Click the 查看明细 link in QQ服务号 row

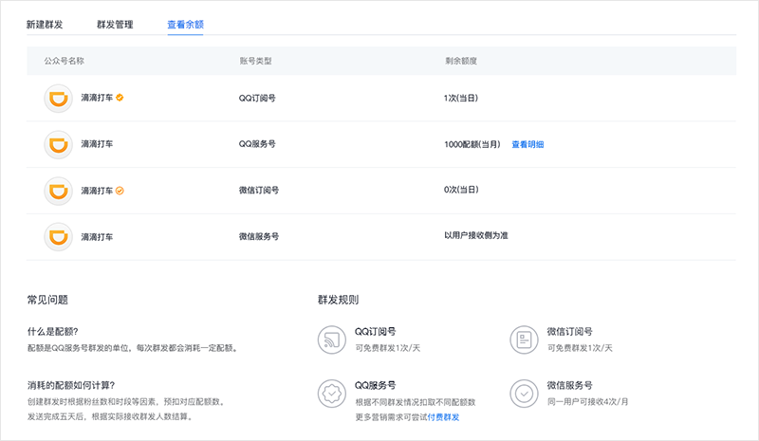[528, 144]
